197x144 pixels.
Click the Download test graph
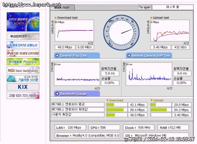[x=74, y=30]
